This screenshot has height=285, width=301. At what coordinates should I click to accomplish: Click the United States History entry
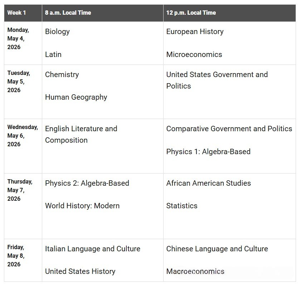[x=80, y=271]
